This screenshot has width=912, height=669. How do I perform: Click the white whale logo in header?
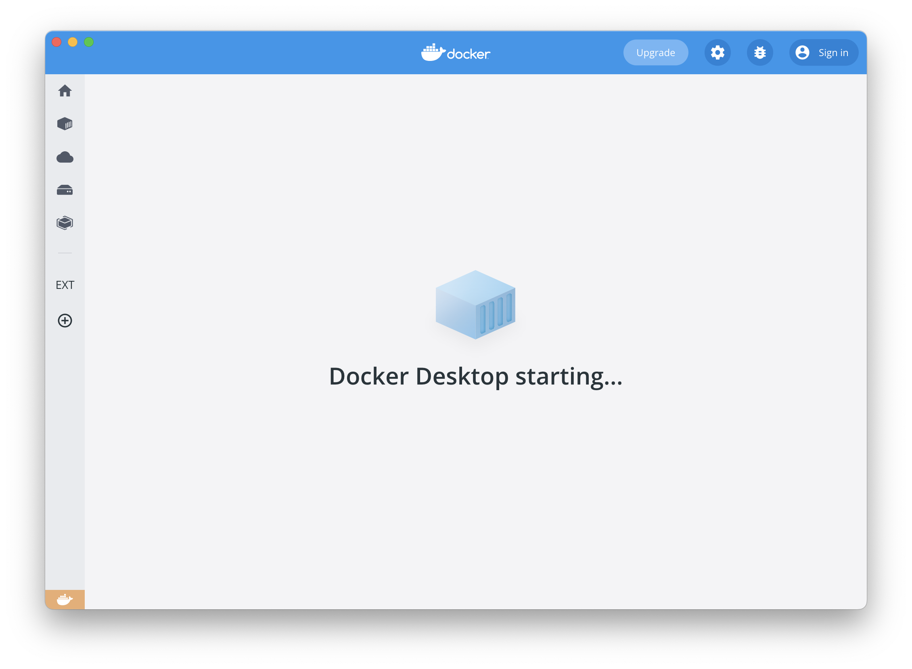click(x=433, y=52)
